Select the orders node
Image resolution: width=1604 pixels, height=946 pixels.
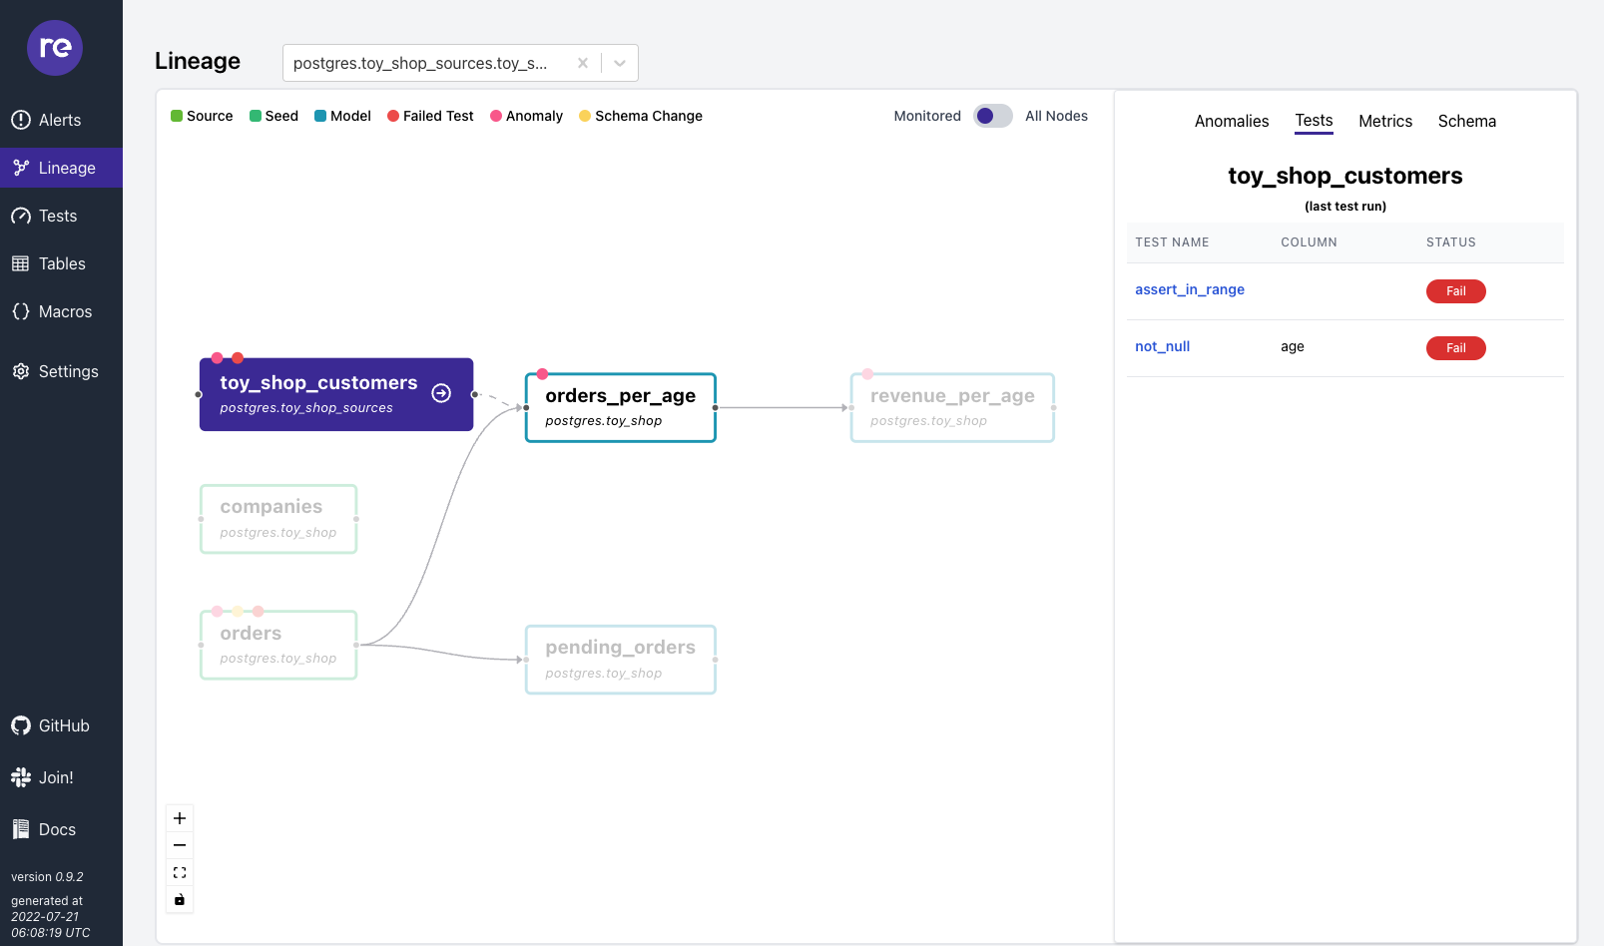278,645
